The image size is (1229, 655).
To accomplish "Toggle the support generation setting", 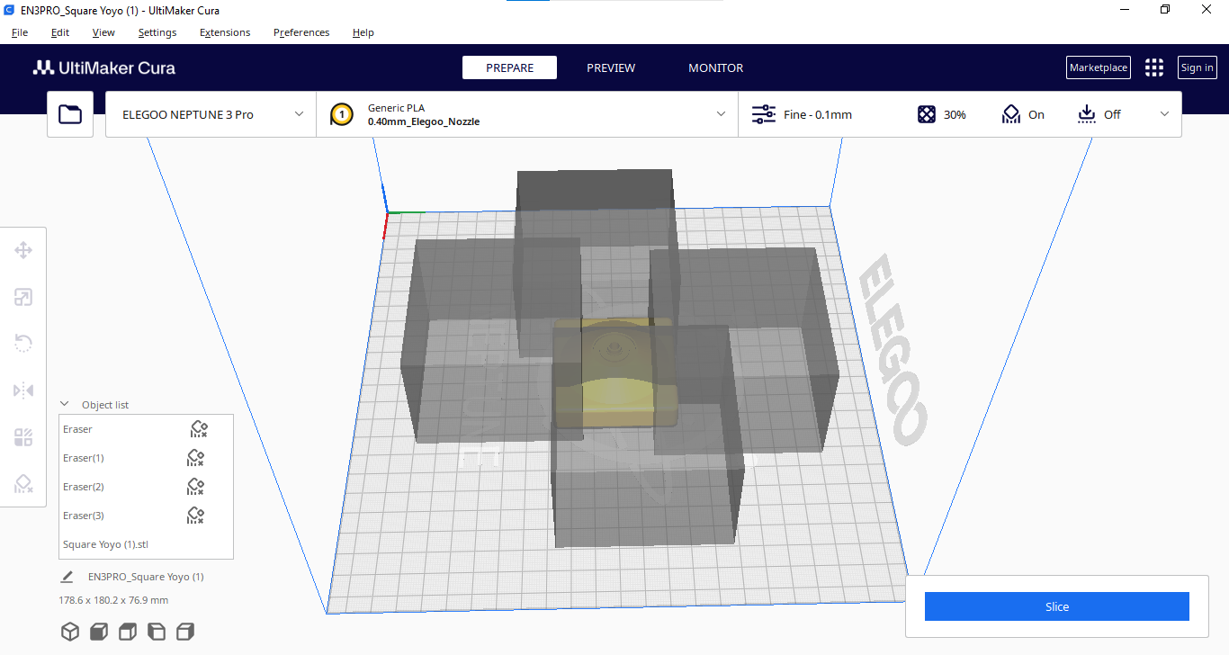I will pyautogui.click(x=1023, y=114).
